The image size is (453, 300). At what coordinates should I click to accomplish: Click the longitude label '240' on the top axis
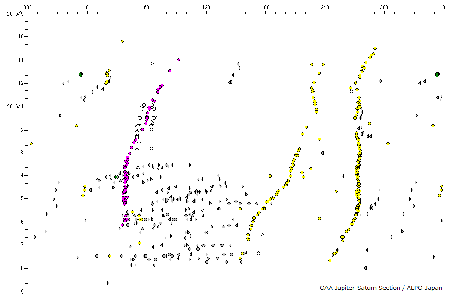[x=324, y=7]
